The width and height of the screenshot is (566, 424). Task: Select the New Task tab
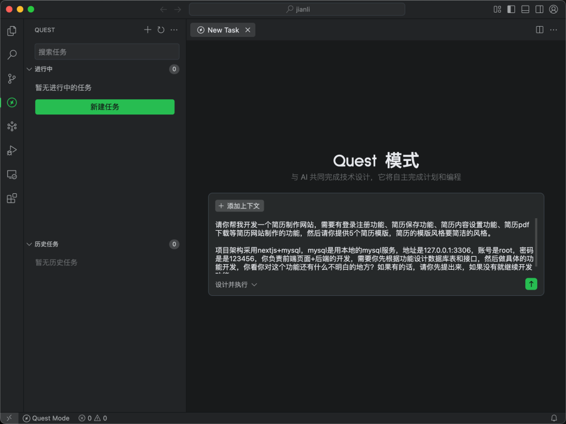pos(222,29)
